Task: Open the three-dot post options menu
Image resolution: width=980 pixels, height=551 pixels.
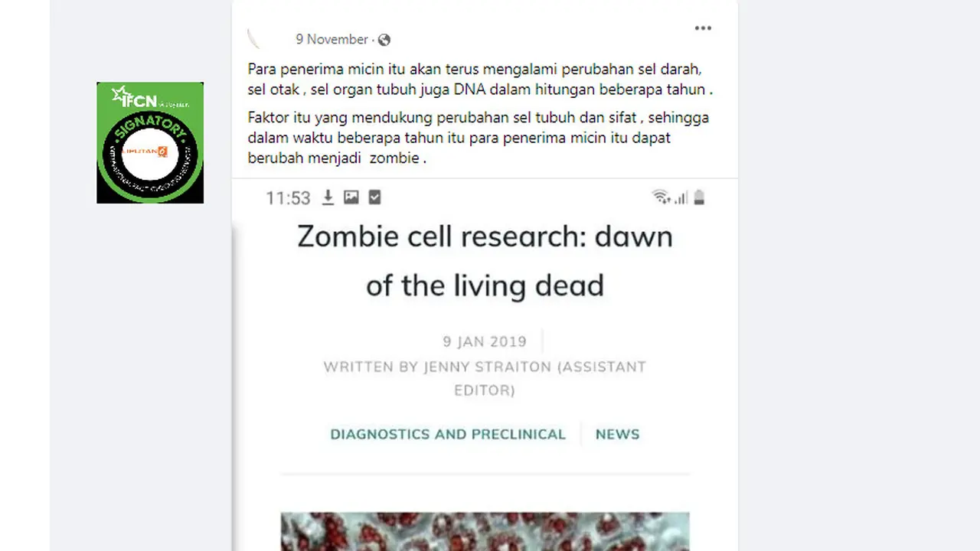Action: tap(703, 28)
